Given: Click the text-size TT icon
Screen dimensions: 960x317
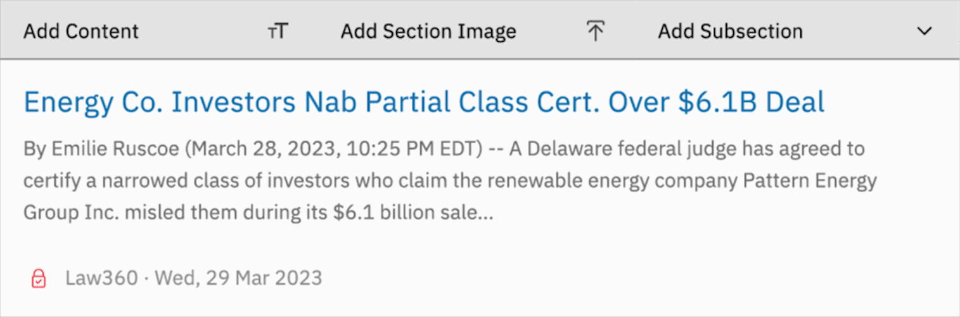Looking at the screenshot, I should point(278,31).
